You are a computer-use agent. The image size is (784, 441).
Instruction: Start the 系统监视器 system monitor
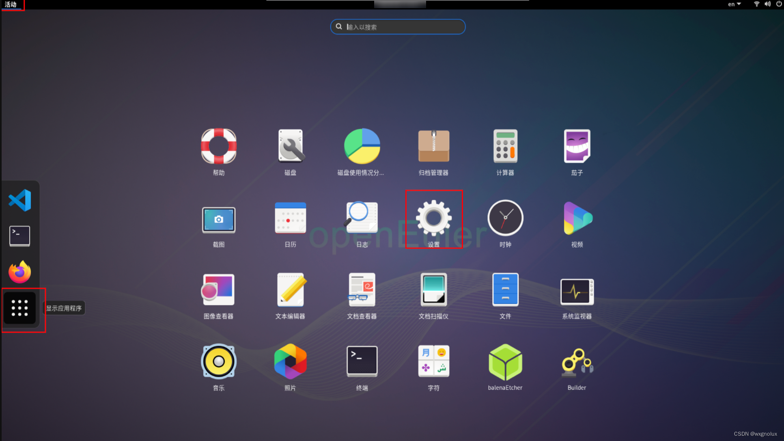click(x=576, y=290)
